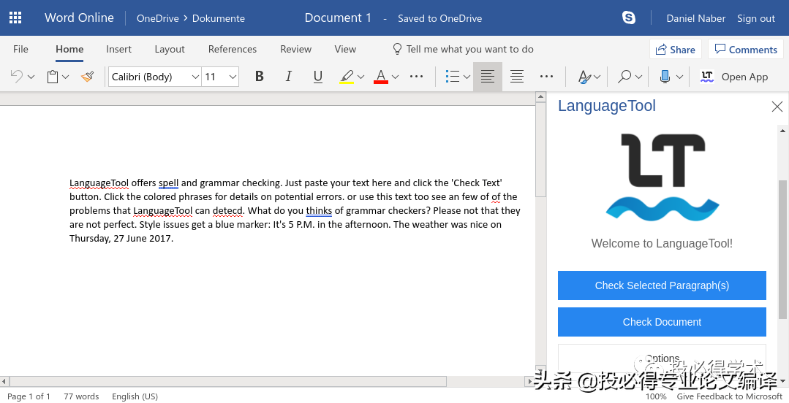Click the document vertical scrollbar thumb
This screenshot has height=403, width=789.
[x=540, y=150]
